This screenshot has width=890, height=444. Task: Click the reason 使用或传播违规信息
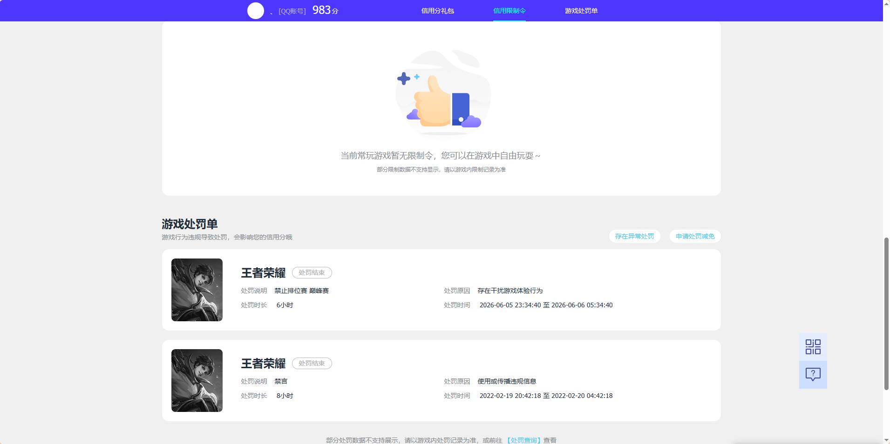[x=507, y=381]
